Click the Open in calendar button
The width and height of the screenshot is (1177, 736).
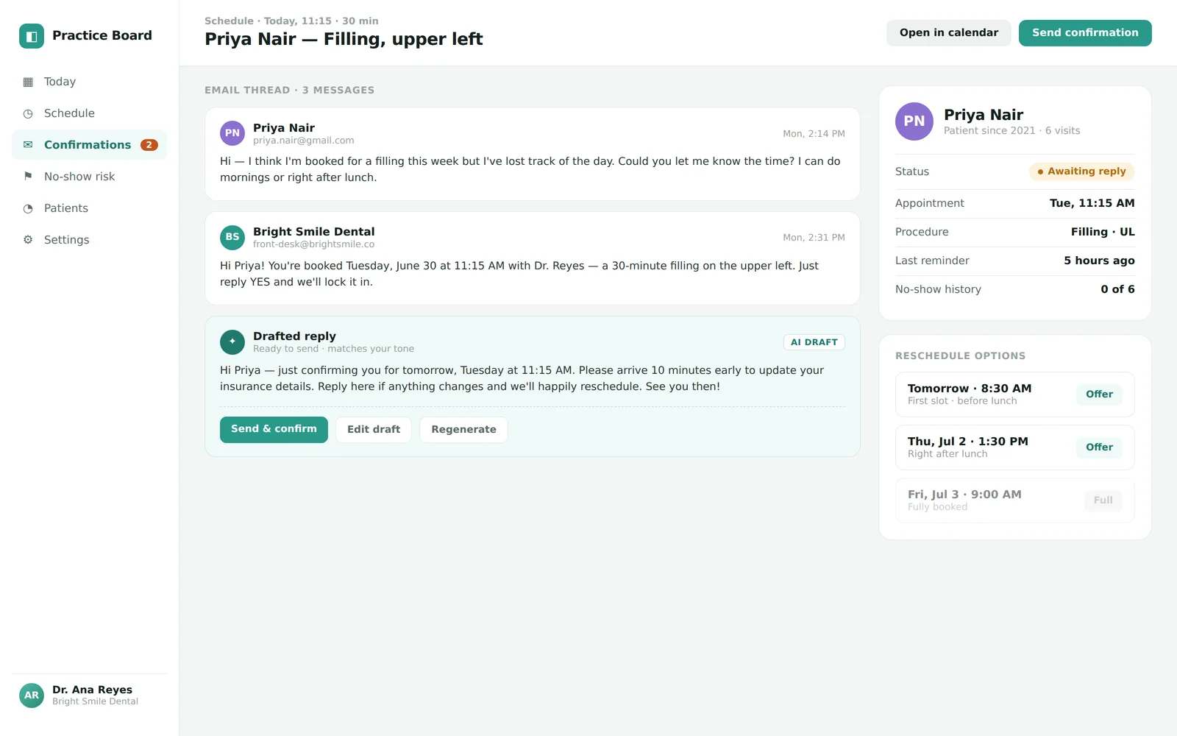coord(949,33)
